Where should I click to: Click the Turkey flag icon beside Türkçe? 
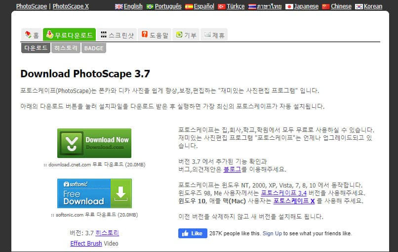[222, 6]
